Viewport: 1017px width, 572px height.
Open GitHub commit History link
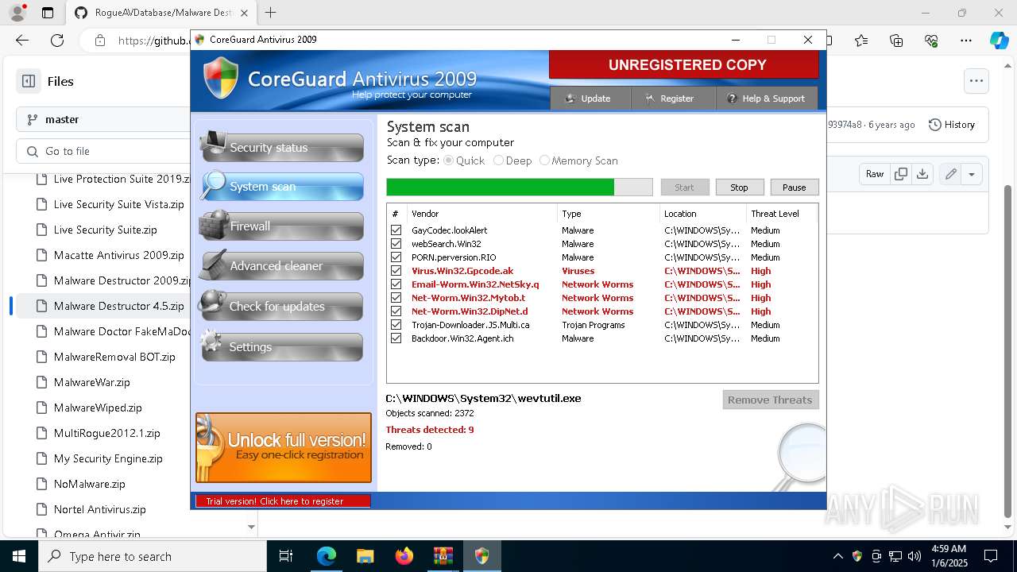[952, 125]
